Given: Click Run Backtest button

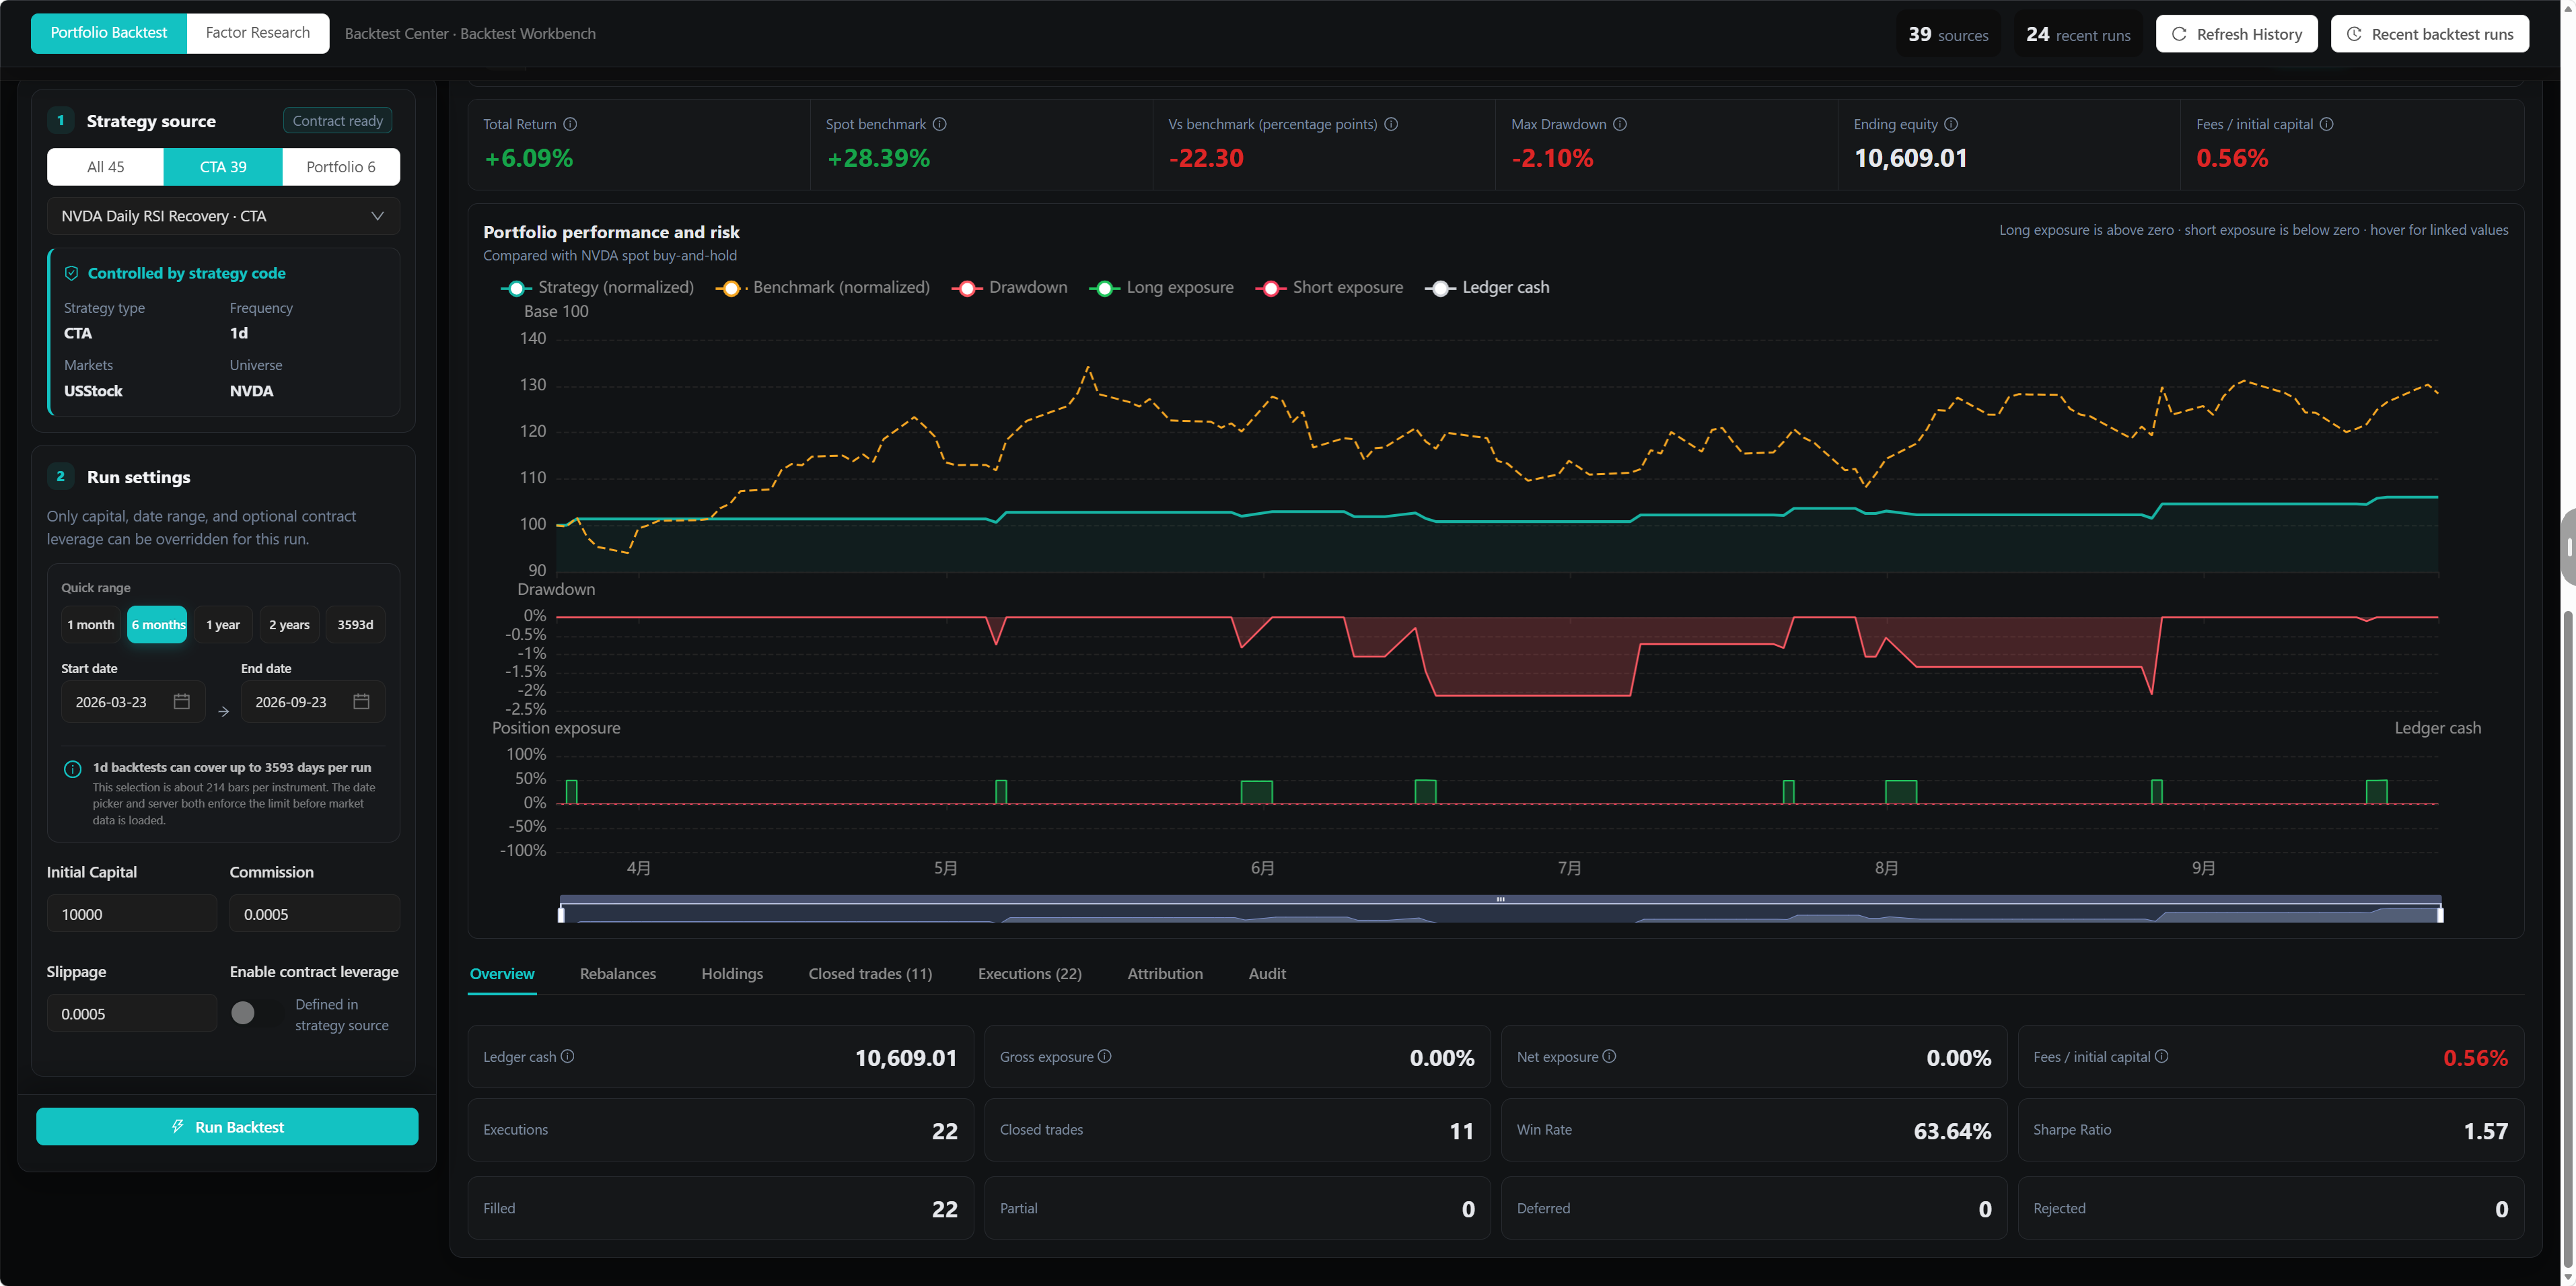Looking at the screenshot, I should click(x=227, y=1126).
